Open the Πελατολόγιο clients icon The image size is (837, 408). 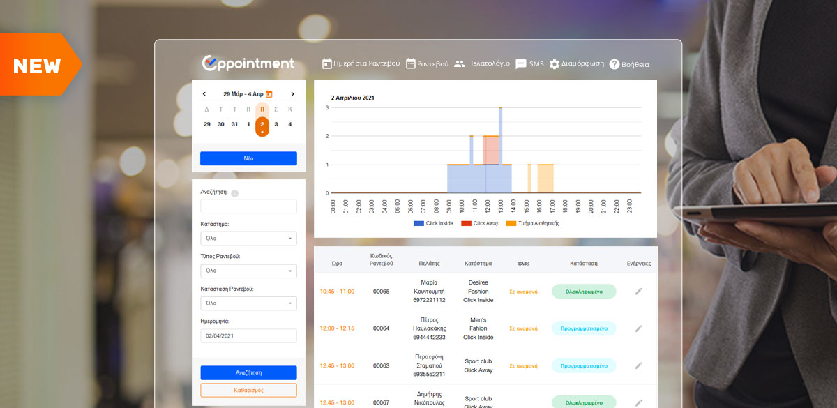pyautogui.click(x=459, y=63)
